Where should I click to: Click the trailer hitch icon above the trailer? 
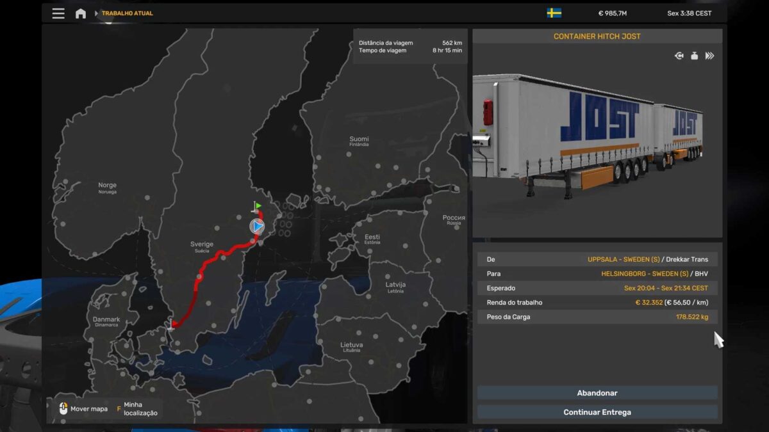pos(679,56)
